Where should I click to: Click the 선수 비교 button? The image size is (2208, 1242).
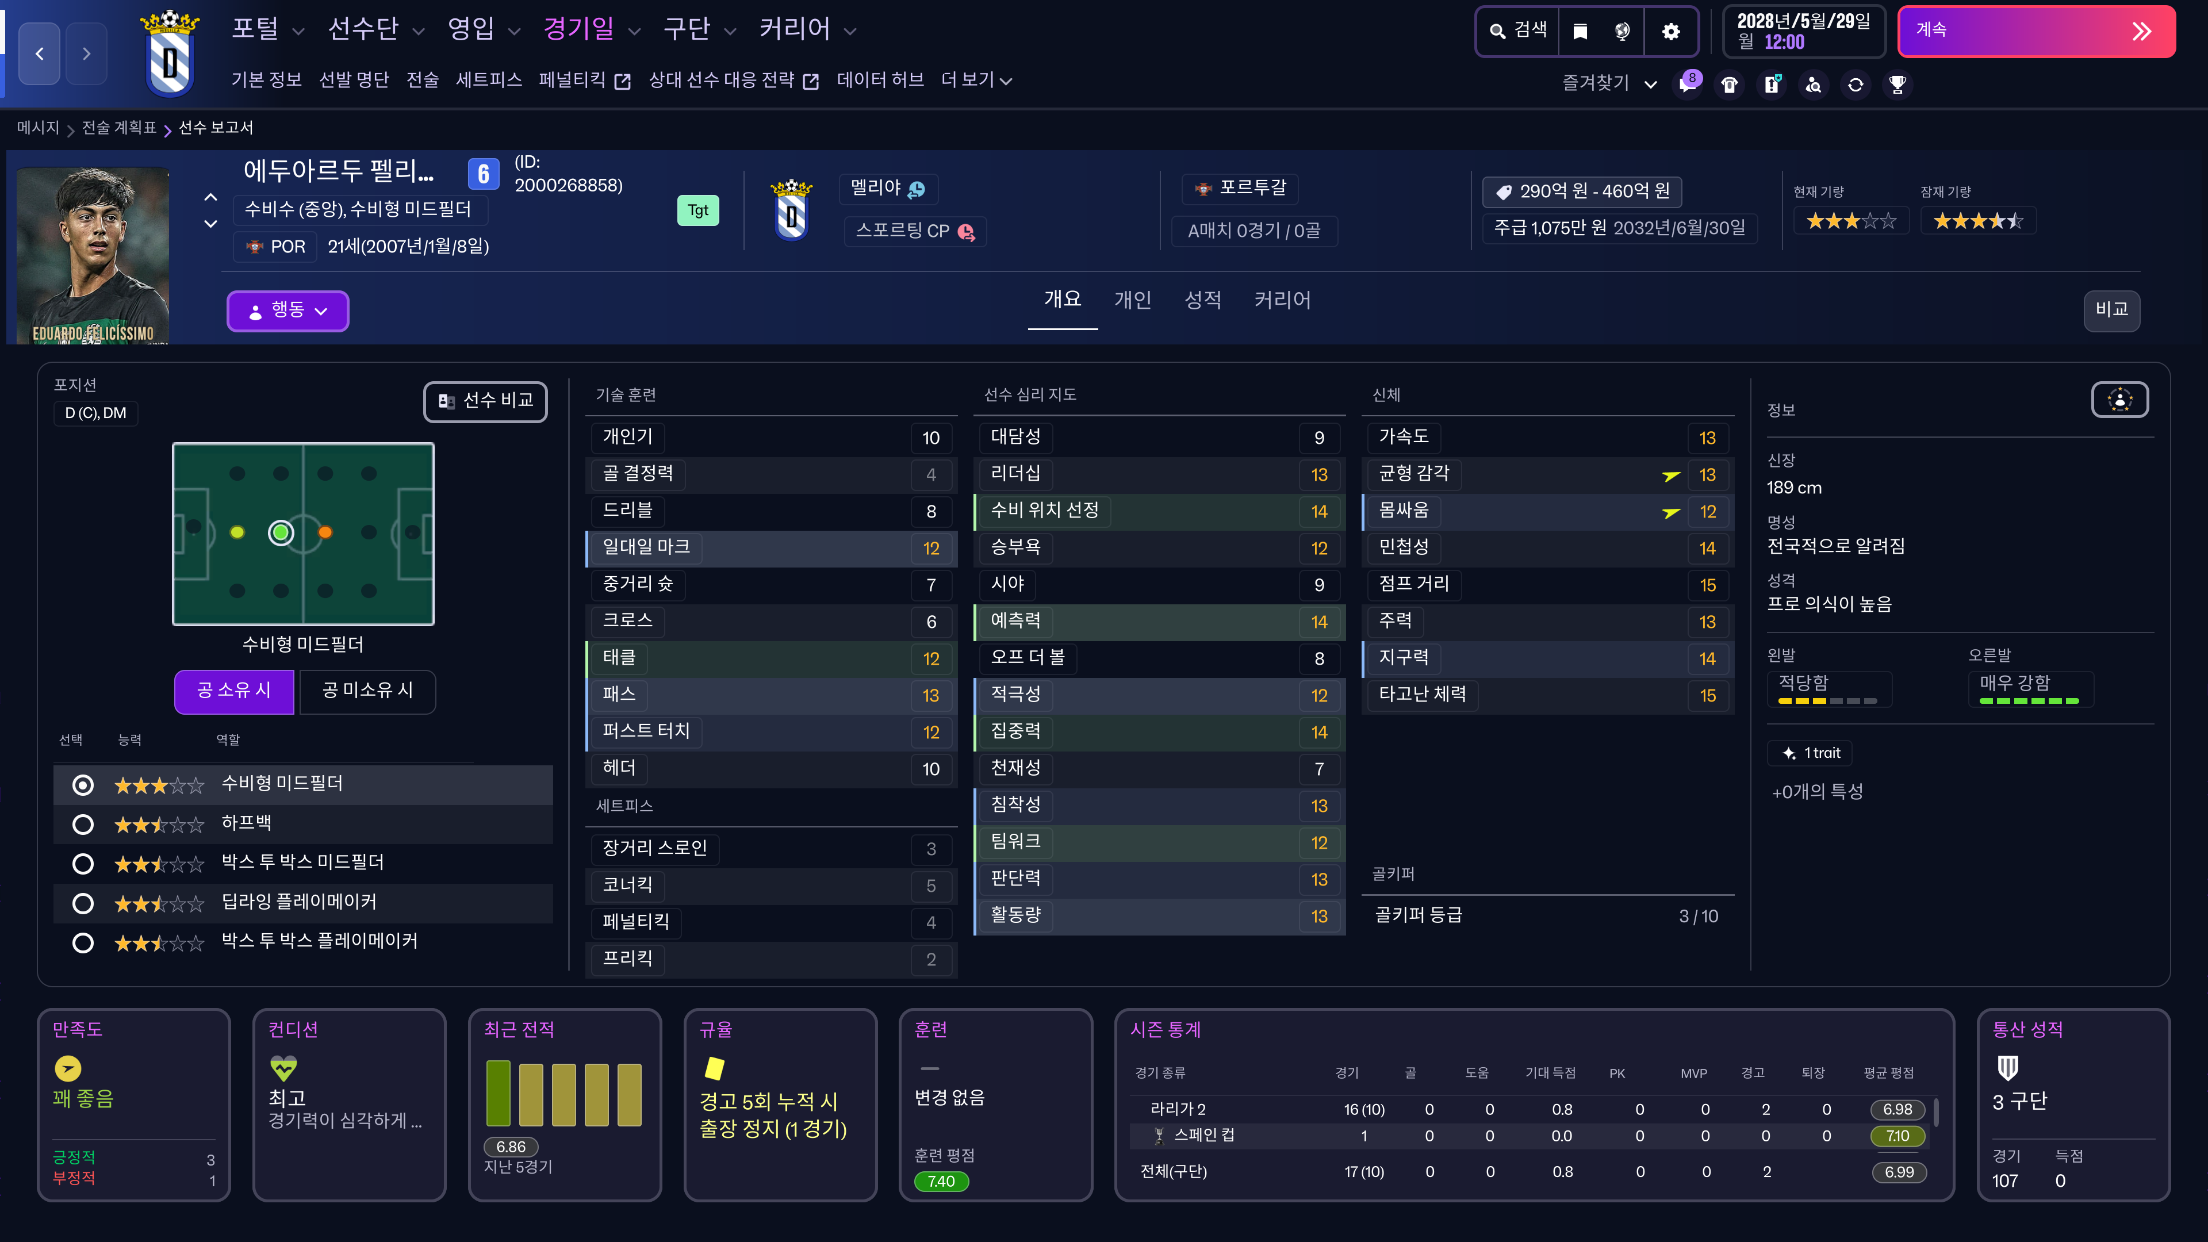click(485, 401)
